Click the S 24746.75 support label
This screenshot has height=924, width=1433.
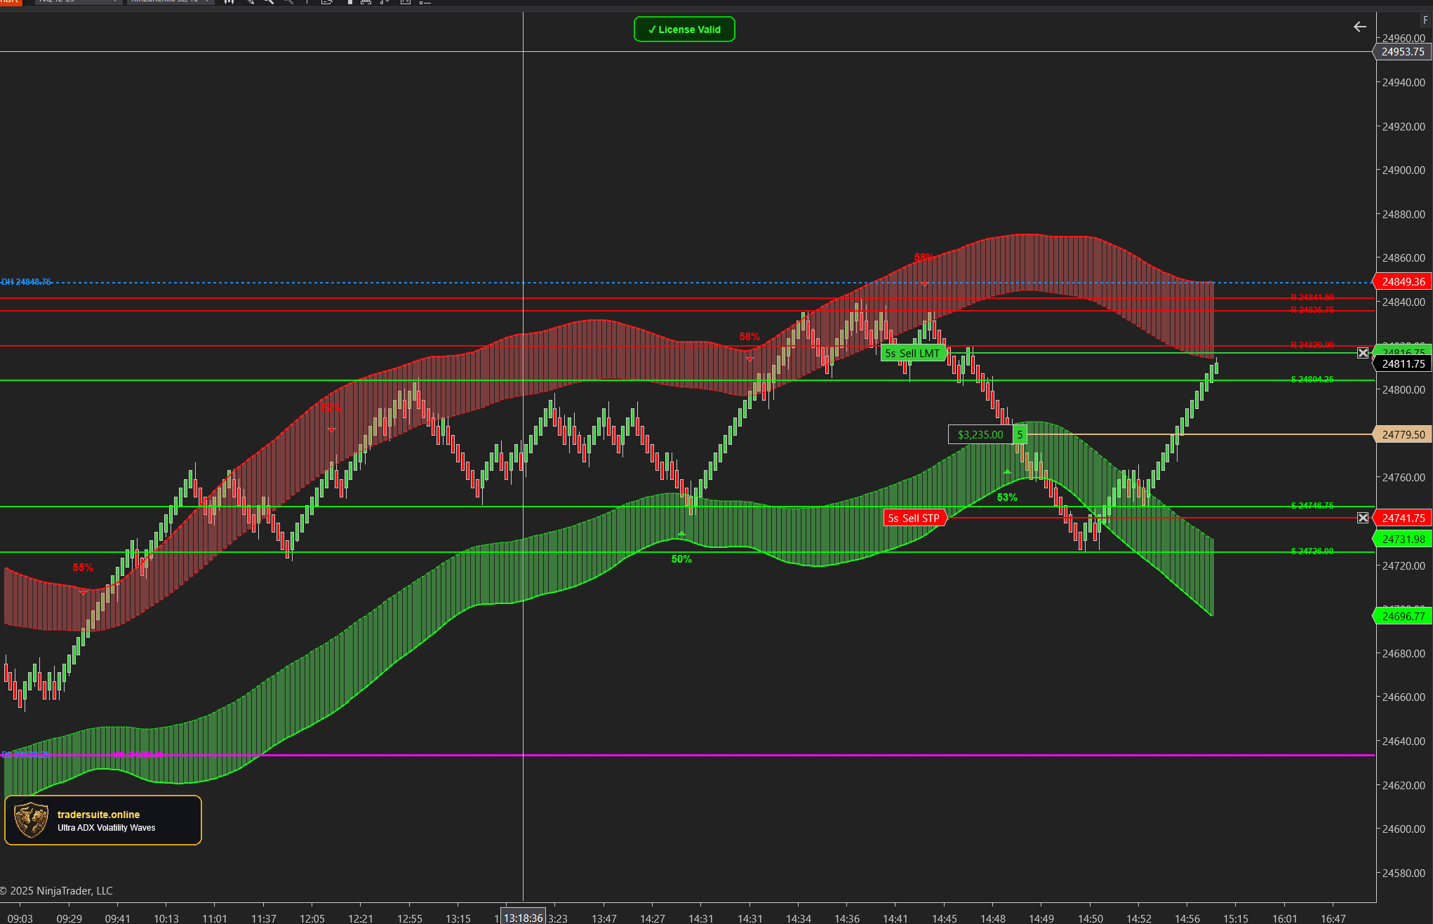click(x=1312, y=506)
